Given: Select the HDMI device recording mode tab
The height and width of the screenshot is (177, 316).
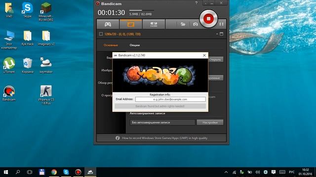Looking at the screenshot, I should 154,24.
